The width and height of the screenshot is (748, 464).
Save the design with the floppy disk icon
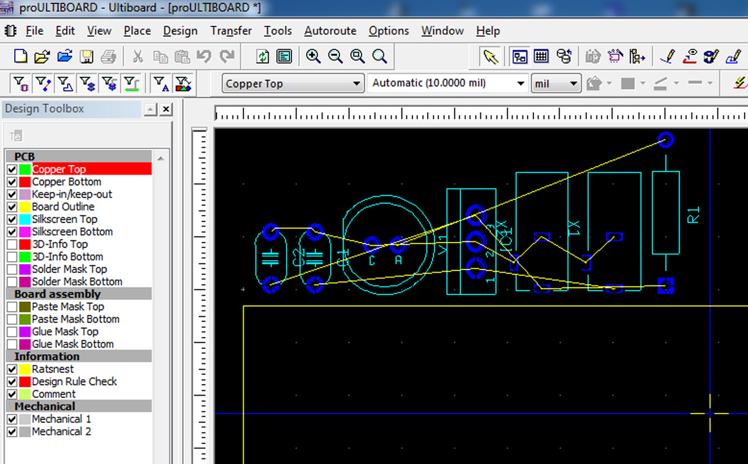[86, 56]
